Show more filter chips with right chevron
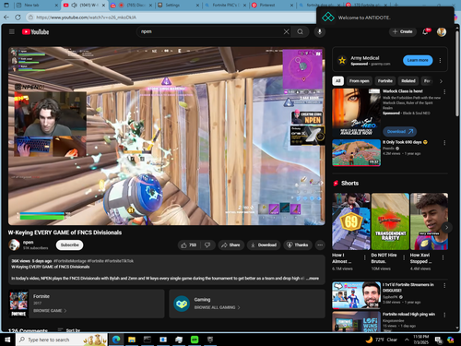This screenshot has height=346, width=461. coord(441,81)
